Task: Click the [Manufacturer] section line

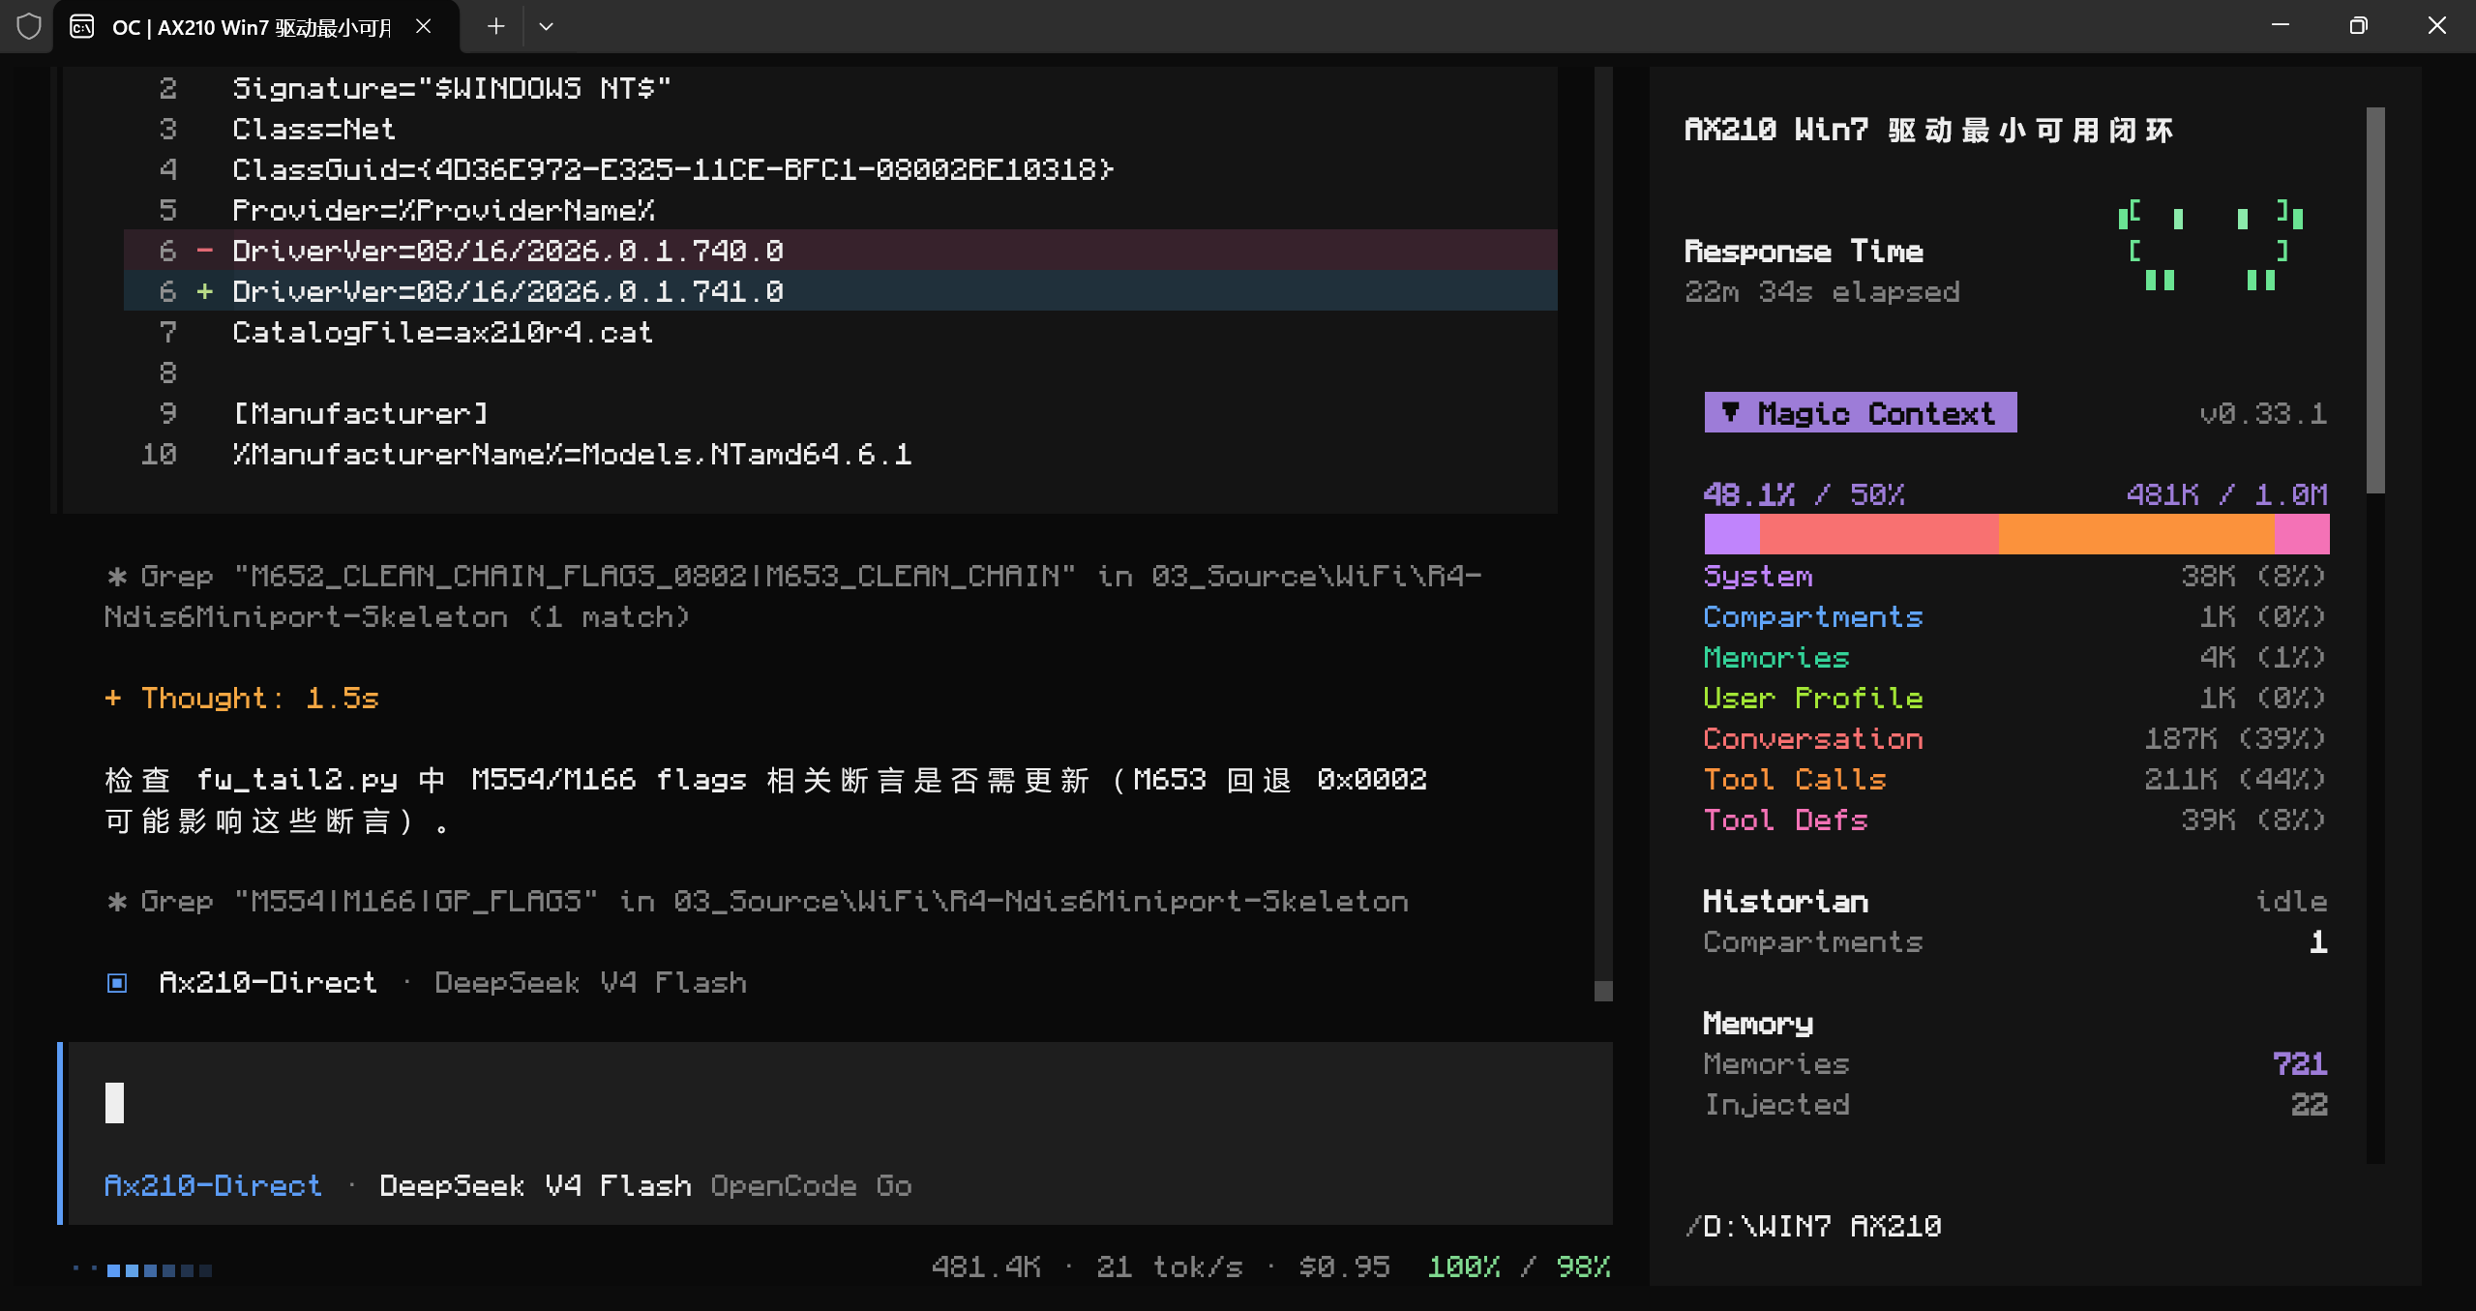Action: click(360, 413)
